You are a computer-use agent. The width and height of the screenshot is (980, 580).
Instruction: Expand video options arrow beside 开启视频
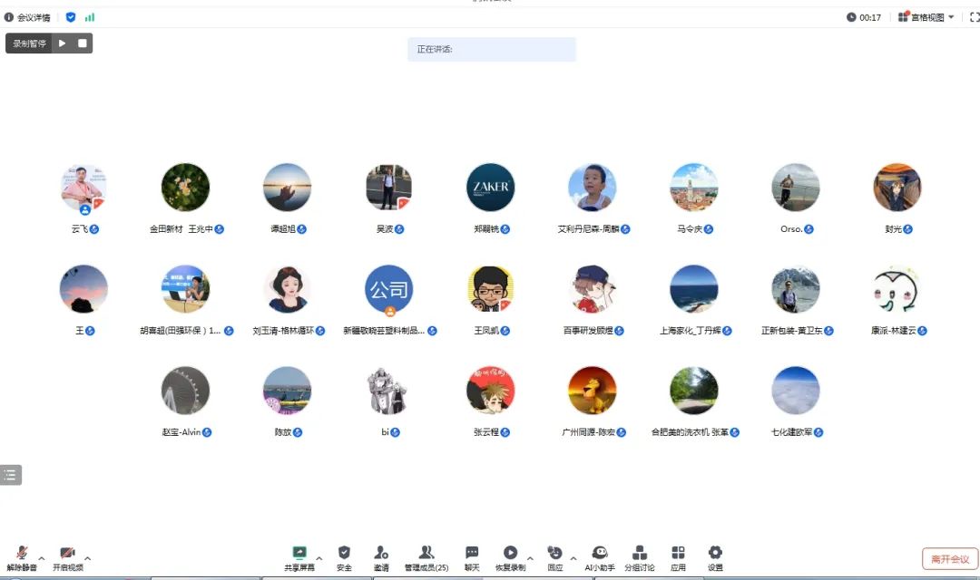pos(87,558)
